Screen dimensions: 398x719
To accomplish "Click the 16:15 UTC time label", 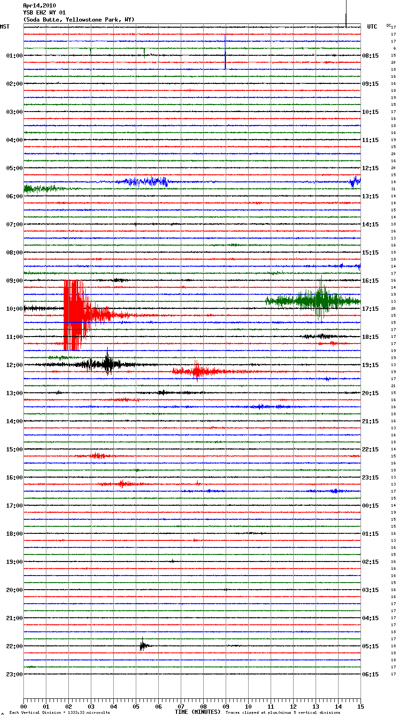I will (370, 281).
